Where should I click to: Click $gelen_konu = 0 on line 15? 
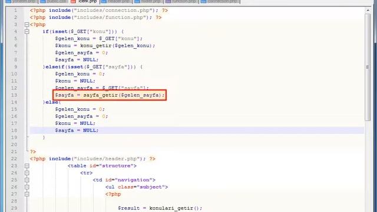coord(80,109)
